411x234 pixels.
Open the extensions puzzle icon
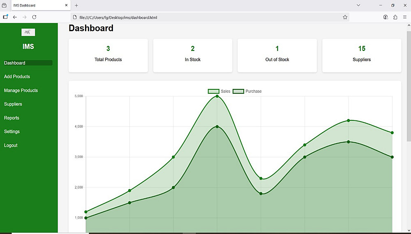tap(395, 17)
